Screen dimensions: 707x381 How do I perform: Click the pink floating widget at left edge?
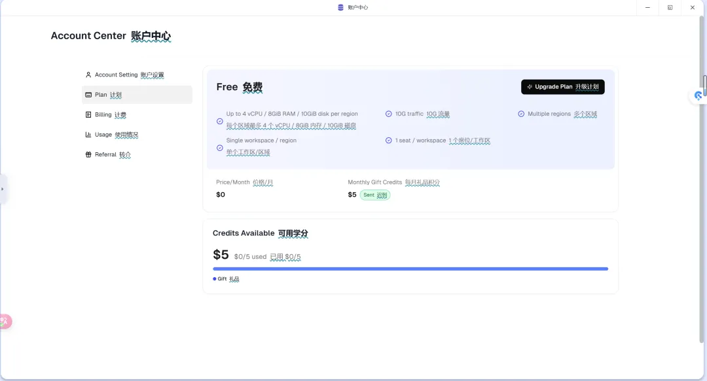(5, 322)
